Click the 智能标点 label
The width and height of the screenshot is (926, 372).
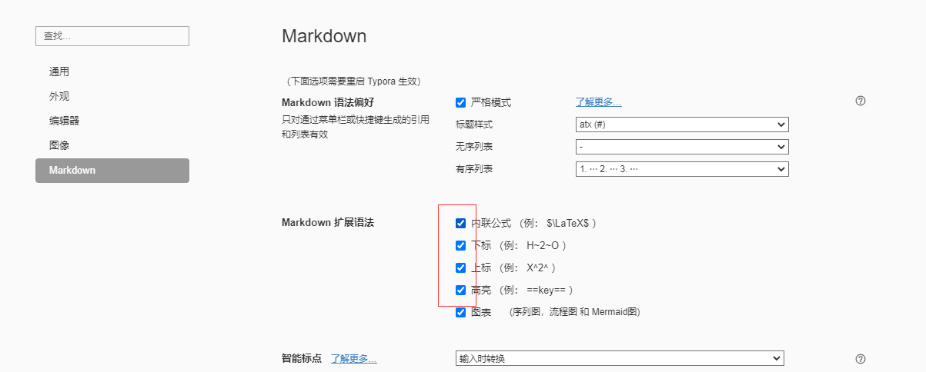[302, 359]
